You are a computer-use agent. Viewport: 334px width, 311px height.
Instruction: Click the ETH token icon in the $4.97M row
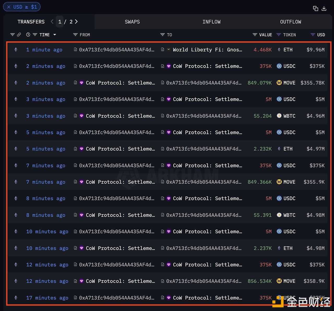pos(279,149)
